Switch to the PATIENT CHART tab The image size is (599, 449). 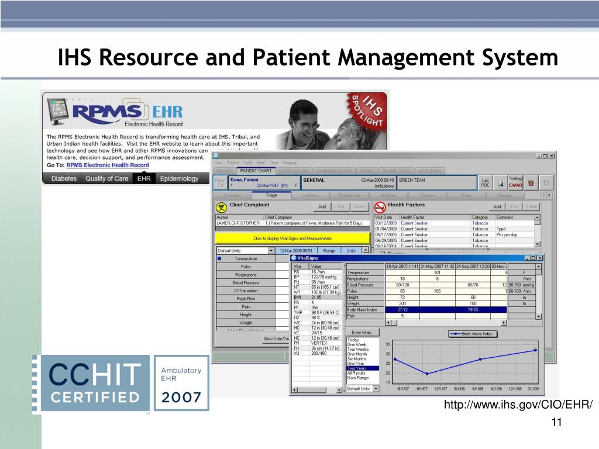click(x=256, y=171)
